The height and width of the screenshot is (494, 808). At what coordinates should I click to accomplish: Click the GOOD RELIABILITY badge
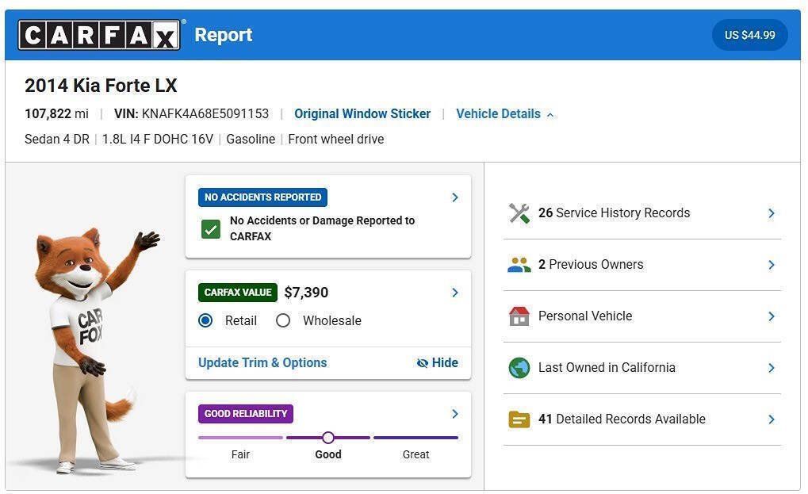(246, 414)
